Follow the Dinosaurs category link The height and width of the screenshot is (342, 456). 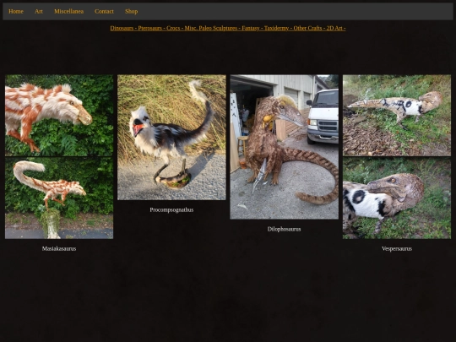[122, 28]
